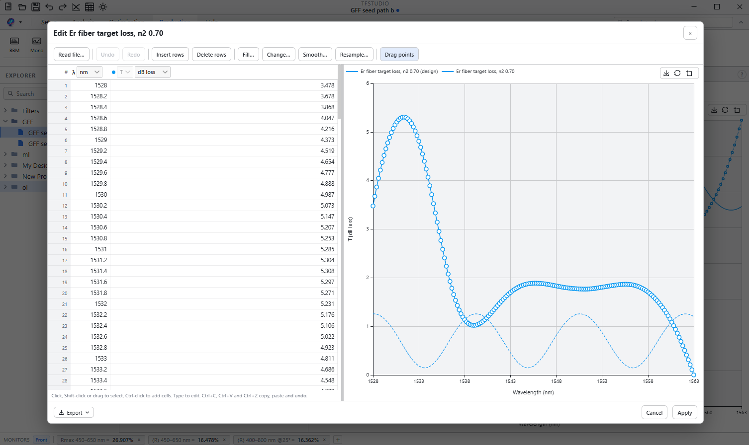749x445 pixels.
Task: Click the open folder icon in title bar
Action: point(22,7)
